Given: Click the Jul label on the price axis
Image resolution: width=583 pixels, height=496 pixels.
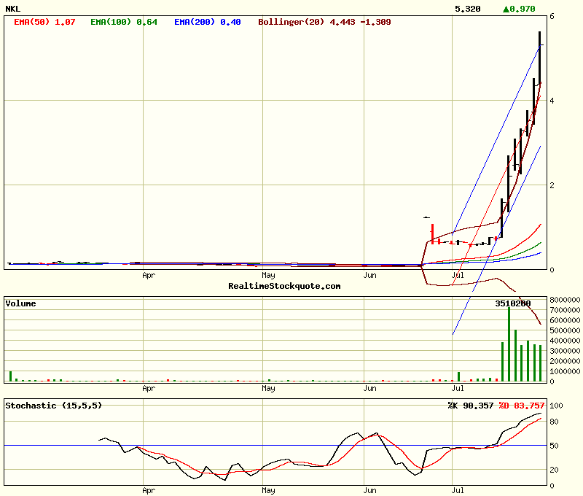Looking at the screenshot, I should click(458, 275).
